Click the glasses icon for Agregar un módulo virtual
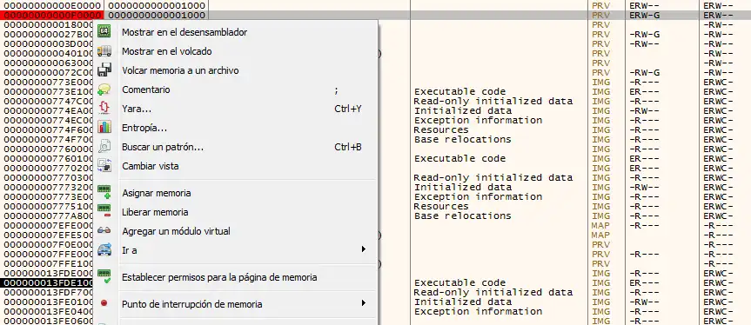 coord(104,231)
